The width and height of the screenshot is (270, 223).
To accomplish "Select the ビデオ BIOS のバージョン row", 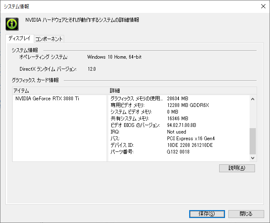I will [180, 125].
